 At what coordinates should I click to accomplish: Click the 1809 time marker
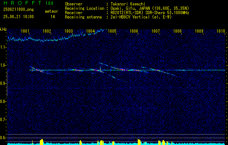point(199,31)
